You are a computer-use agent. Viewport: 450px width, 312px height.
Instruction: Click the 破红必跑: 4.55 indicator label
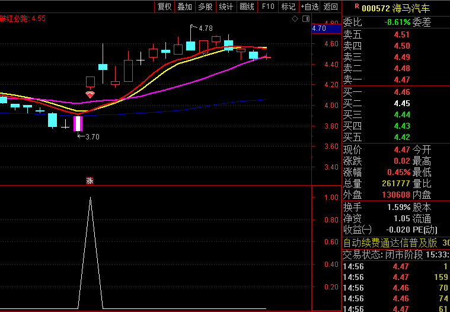pyautogui.click(x=23, y=18)
